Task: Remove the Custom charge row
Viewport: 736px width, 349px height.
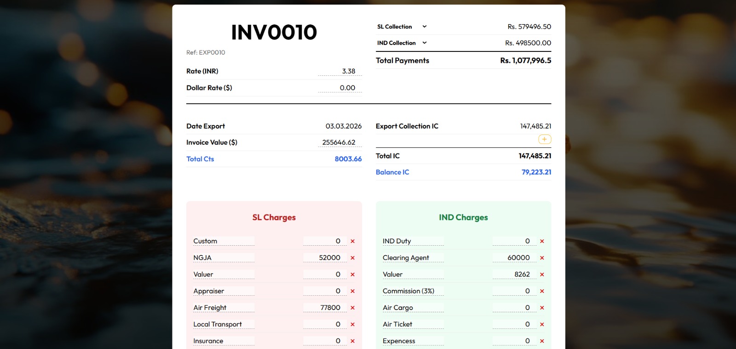Action: [x=353, y=241]
